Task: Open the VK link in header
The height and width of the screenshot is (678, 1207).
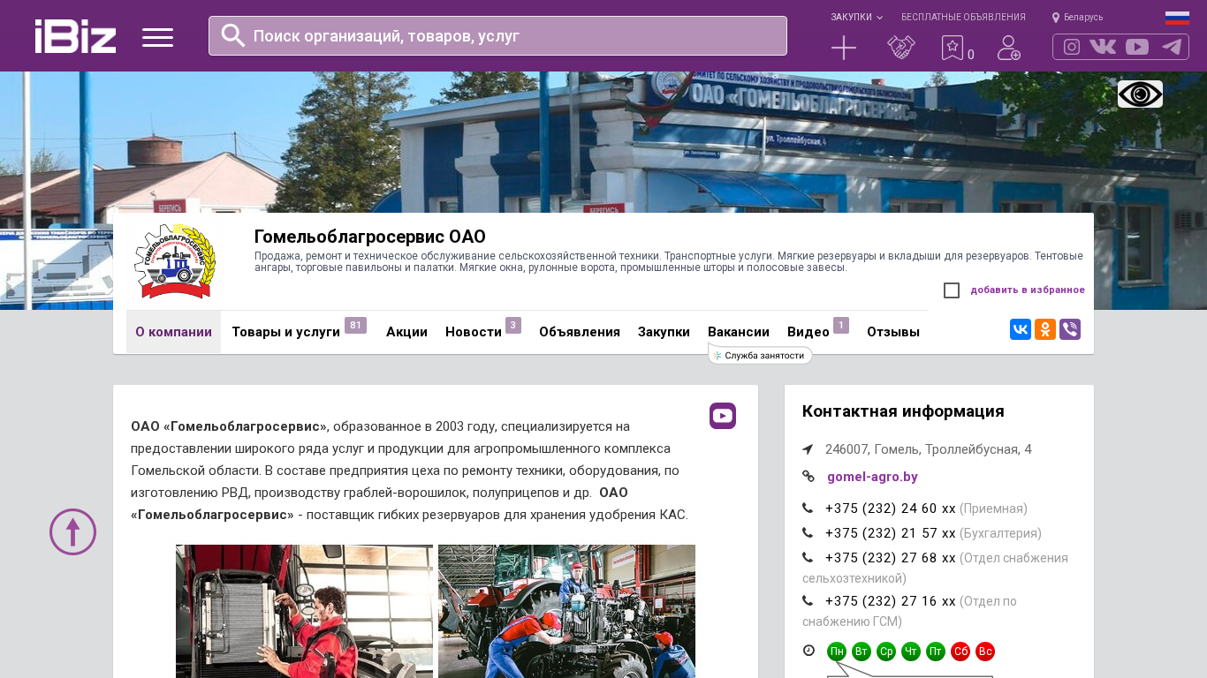Action: [x=1103, y=47]
